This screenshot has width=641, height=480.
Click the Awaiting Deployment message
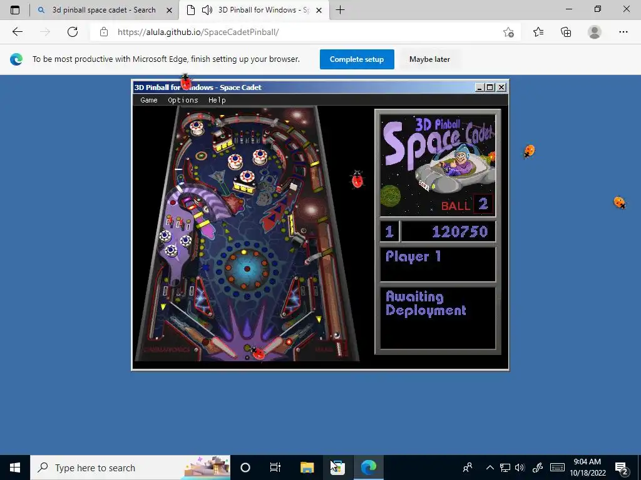coord(426,303)
